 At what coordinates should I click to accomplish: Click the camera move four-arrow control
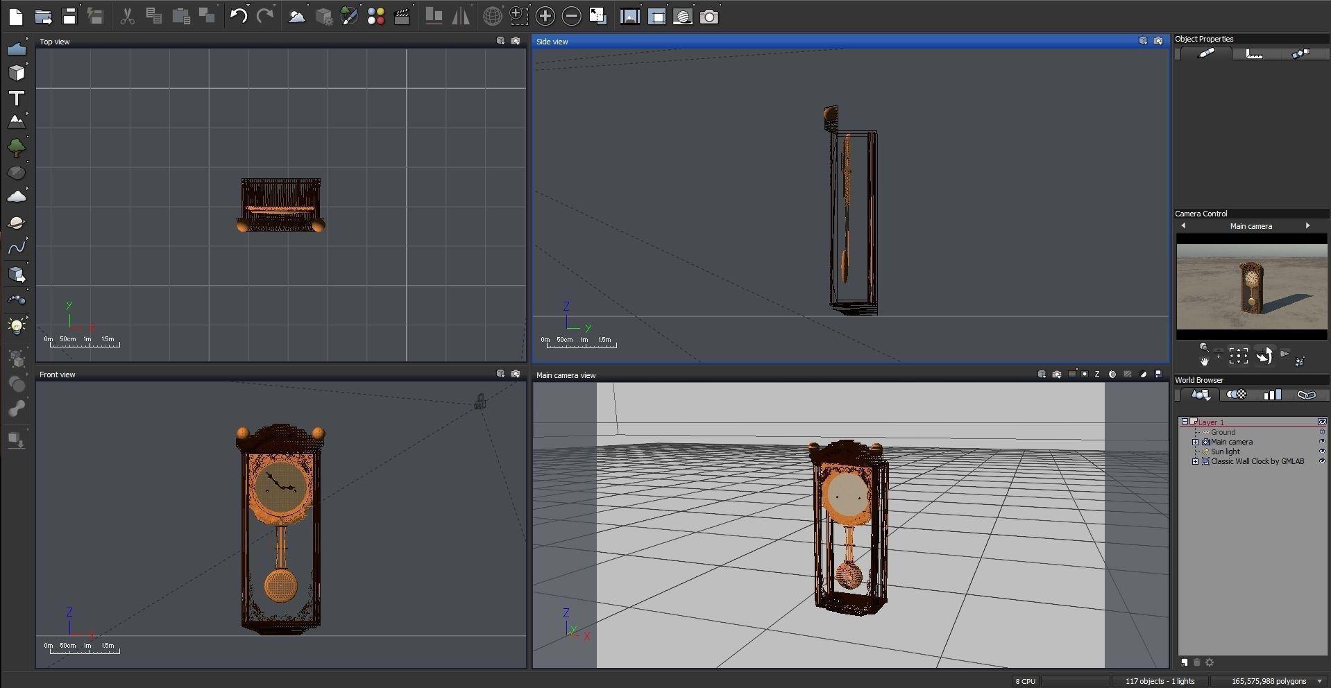[x=1239, y=356]
